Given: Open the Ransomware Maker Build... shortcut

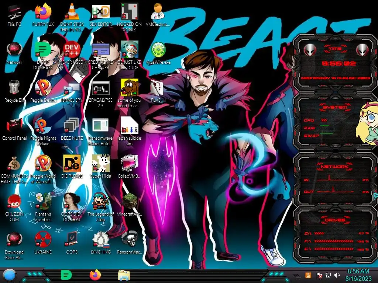Looking at the screenshot, I should (100, 132).
